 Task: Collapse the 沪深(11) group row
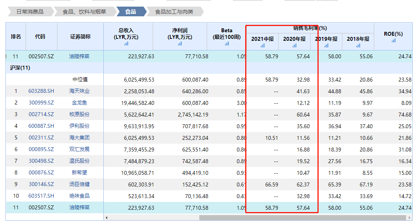point(20,68)
